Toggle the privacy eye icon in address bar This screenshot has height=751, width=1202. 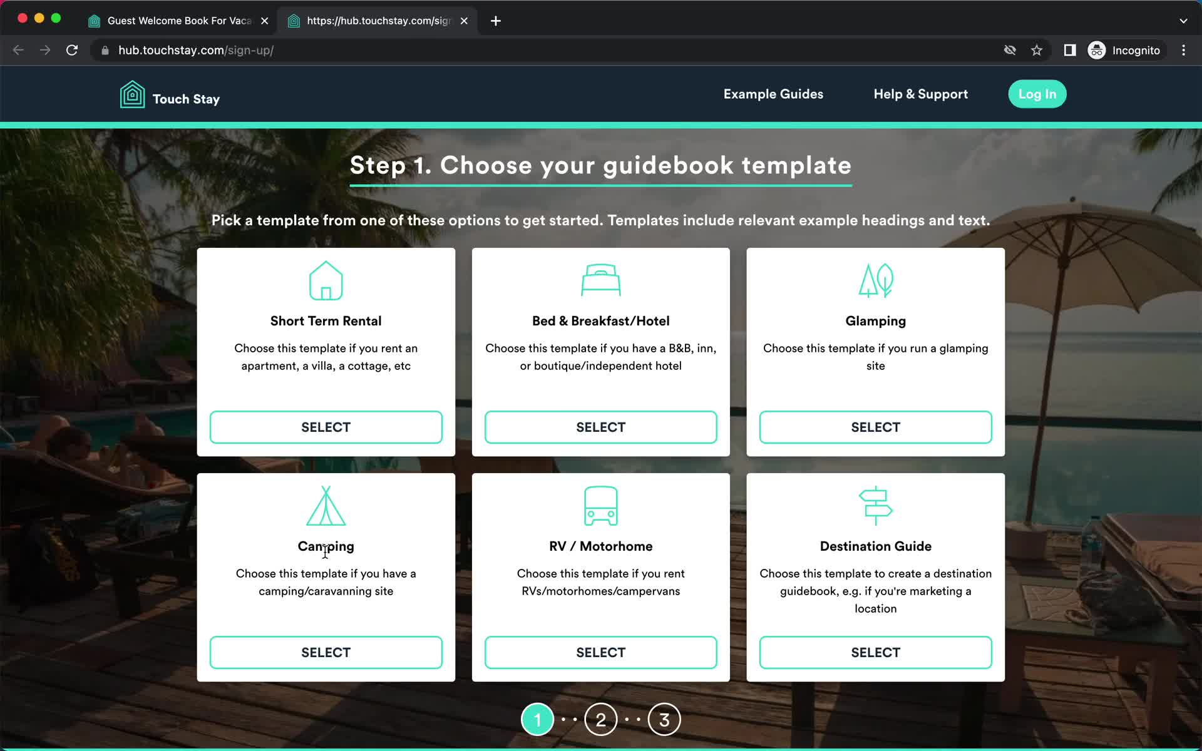point(1010,50)
